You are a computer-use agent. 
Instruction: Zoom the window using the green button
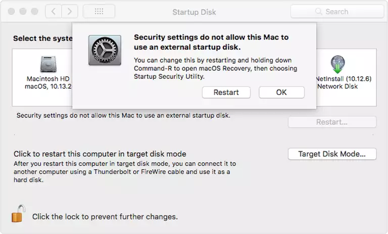34,11
